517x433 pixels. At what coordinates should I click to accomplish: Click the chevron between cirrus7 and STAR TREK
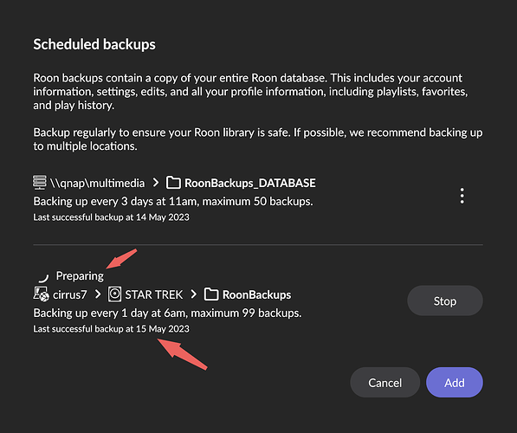click(x=98, y=294)
